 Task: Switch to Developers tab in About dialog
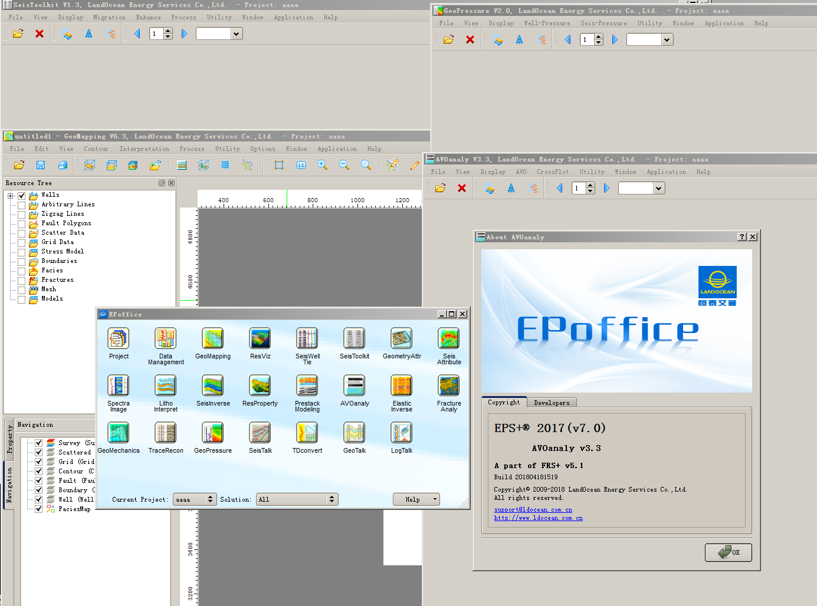552,403
